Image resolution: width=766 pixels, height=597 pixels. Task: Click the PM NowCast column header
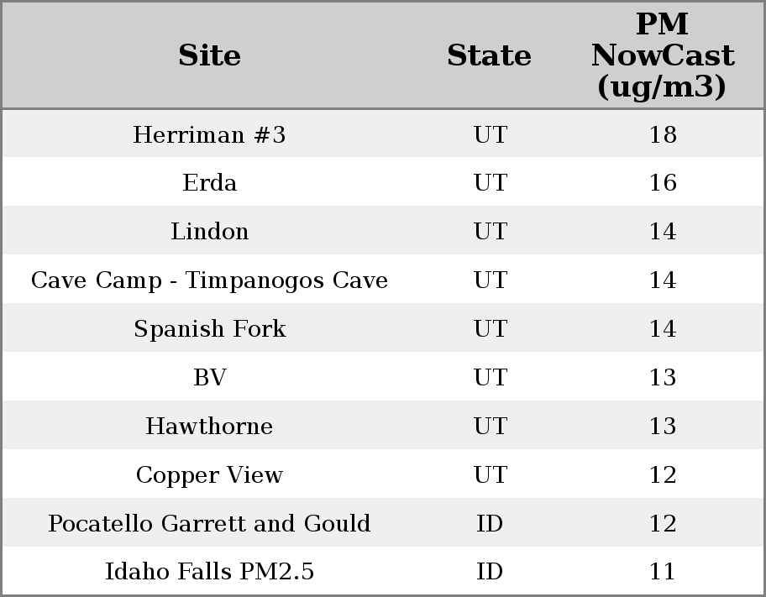662,55
